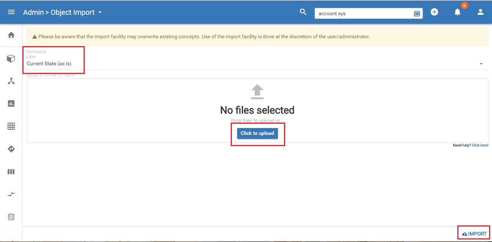
Task: Open the grid table icon in sidebar
Action: (x=11, y=126)
